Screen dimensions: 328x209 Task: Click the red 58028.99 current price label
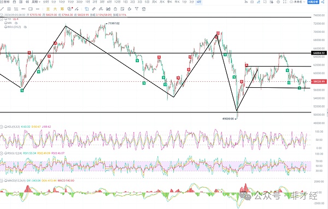click(x=319, y=81)
